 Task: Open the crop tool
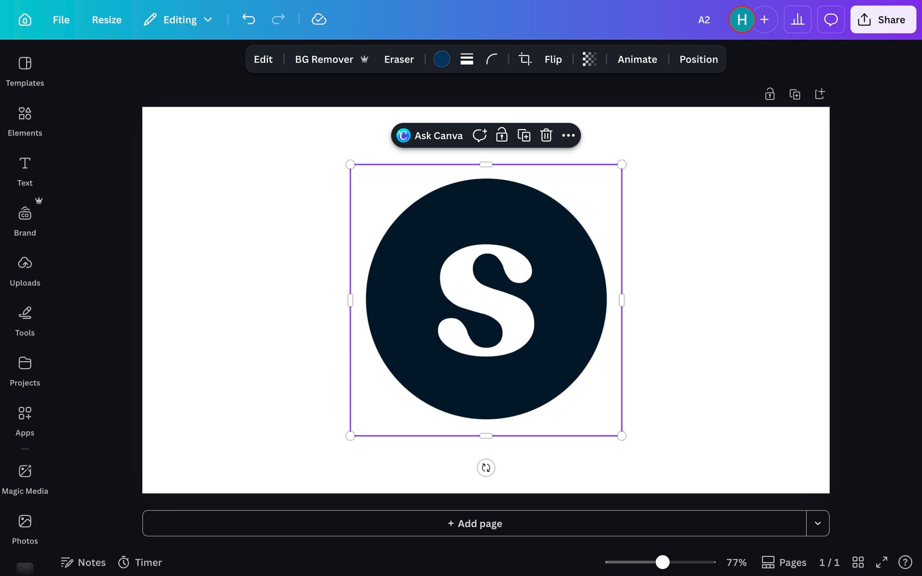click(524, 59)
